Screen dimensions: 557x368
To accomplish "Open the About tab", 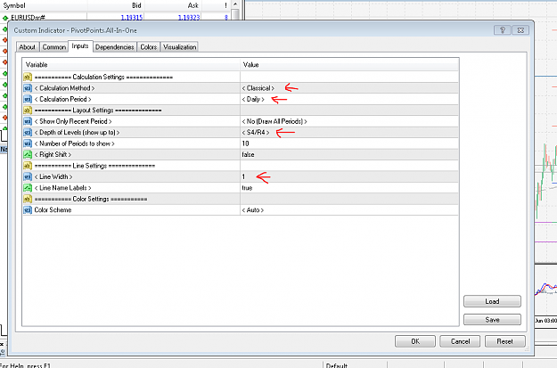I will point(27,47).
